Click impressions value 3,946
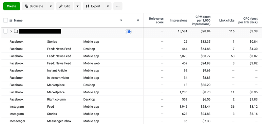Screen dimensions: 262x124 (x=183, y=106)
